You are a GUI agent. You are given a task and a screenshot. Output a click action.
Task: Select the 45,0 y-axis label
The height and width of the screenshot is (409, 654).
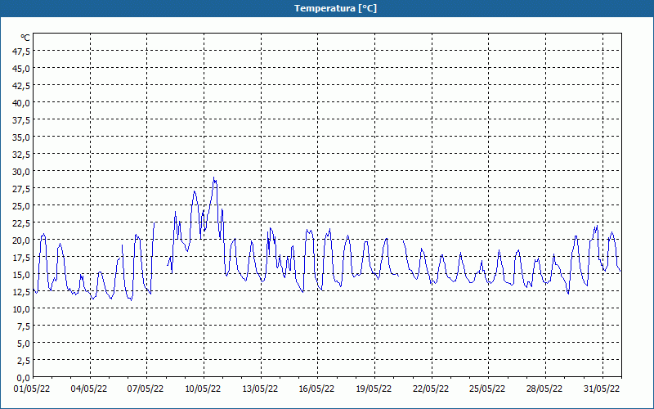click(x=22, y=69)
